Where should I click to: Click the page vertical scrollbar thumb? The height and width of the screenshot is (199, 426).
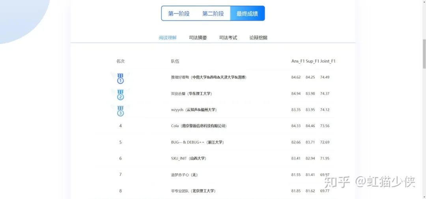424,54
